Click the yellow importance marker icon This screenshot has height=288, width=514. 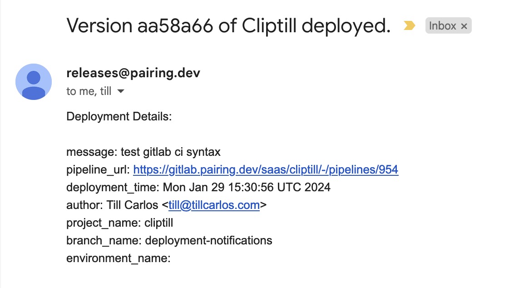click(x=410, y=26)
